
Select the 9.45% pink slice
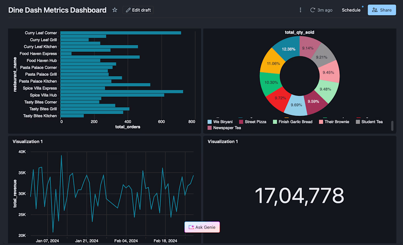329,73
